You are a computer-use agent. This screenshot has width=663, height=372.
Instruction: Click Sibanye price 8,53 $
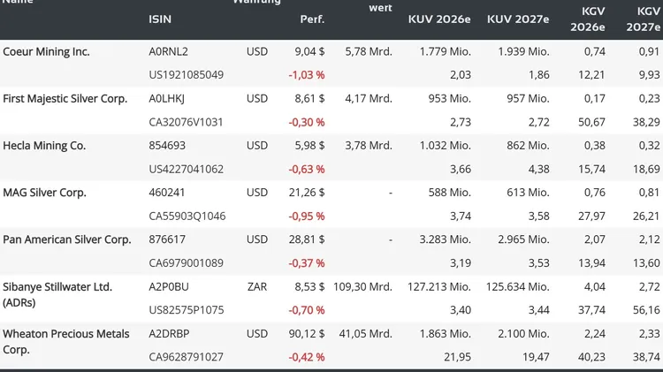click(x=309, y=286)
